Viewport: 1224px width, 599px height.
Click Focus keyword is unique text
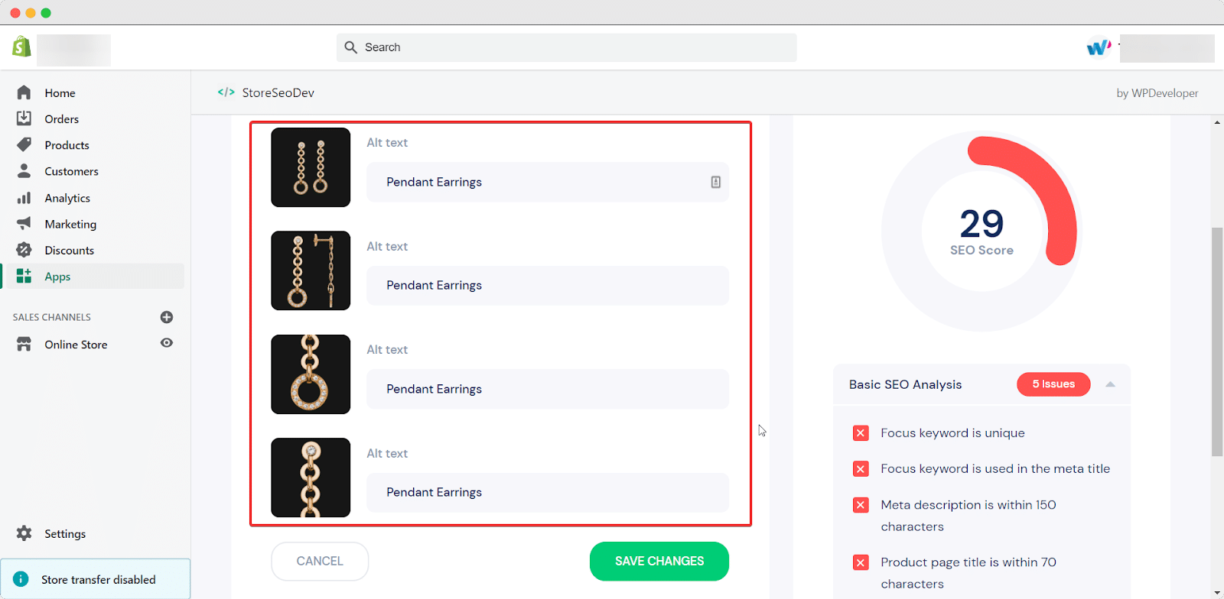pyautogui.click(x=952, y=433)
